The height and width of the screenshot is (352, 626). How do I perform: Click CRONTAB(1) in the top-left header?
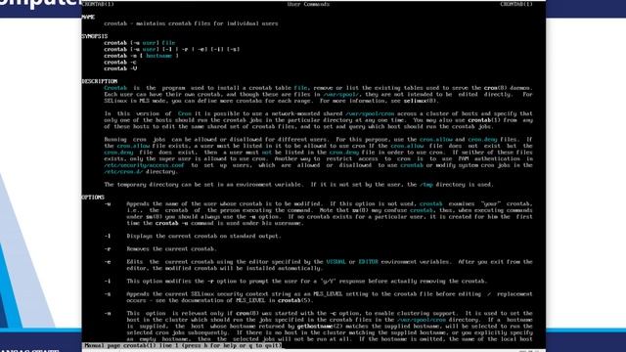[x=98, y=4]
